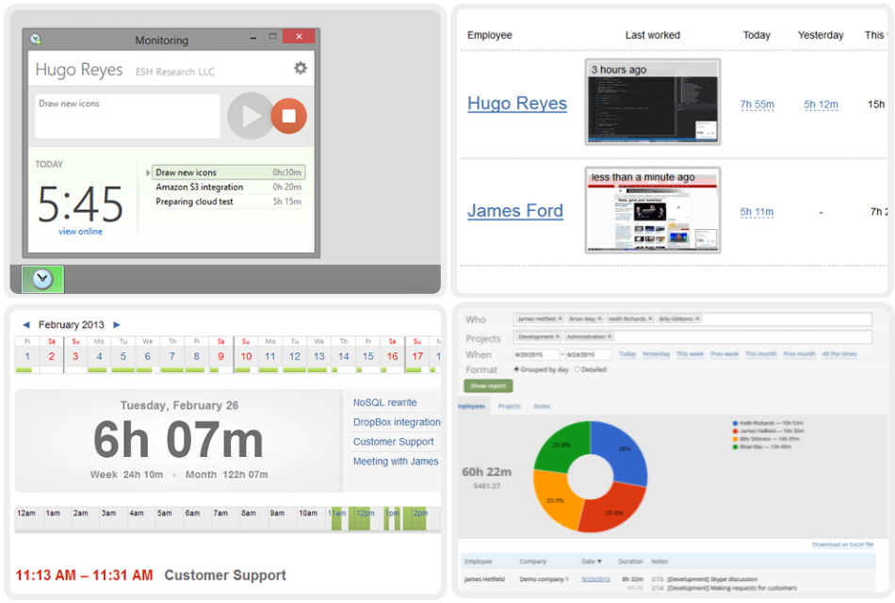The width and height of the screenshot is (895, 603).
Task: Remove the Development project tag
Action: (558, 336)
